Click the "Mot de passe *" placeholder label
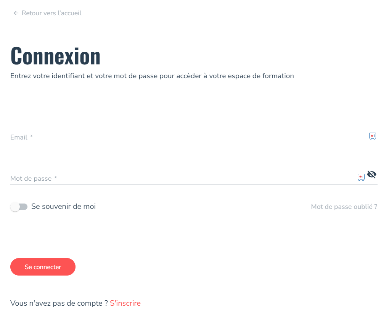Viewport: 389px width, 319px height. point(31,178)
